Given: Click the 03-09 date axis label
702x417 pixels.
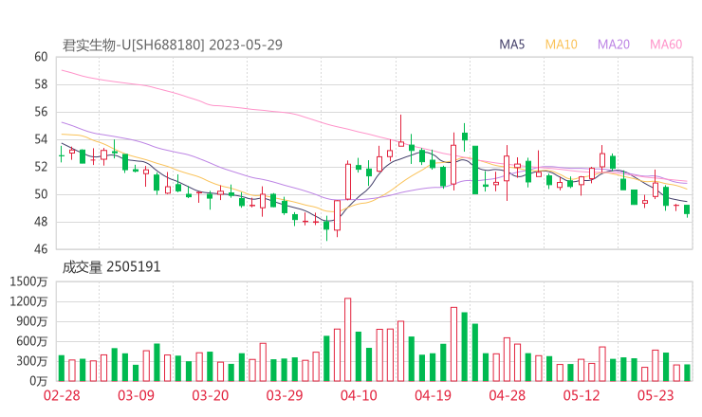Looking at the screenshot, I should [136, 395].
